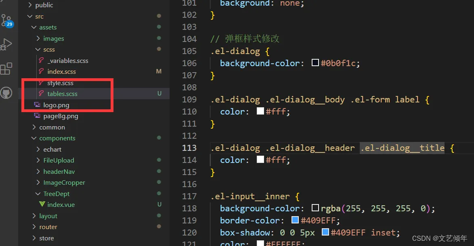The width and height of the screenshot is (474, 246).
Task: Open index.scss file
Action: tap(62, 71)
